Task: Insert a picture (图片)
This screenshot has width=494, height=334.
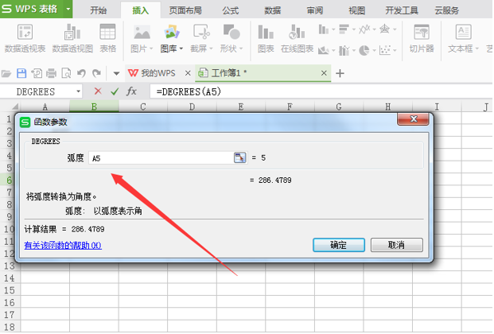Action: point(142,38)
